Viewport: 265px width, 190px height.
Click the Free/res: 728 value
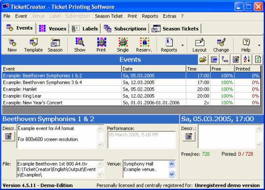206,154
